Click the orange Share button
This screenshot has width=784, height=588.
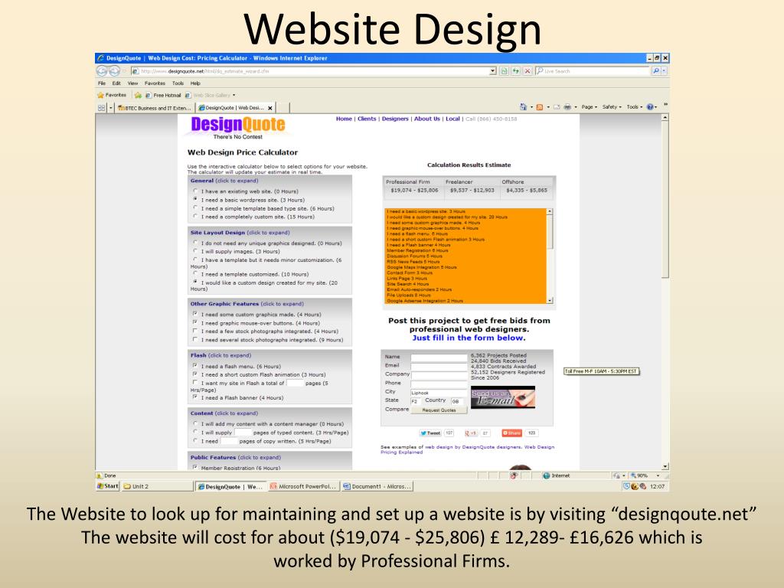[x=512, y=433]
